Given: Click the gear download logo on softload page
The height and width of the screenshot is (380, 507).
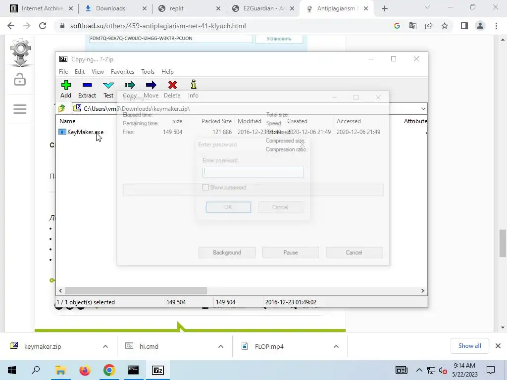Looking at the screenshot, I should (x=20, y=52).
